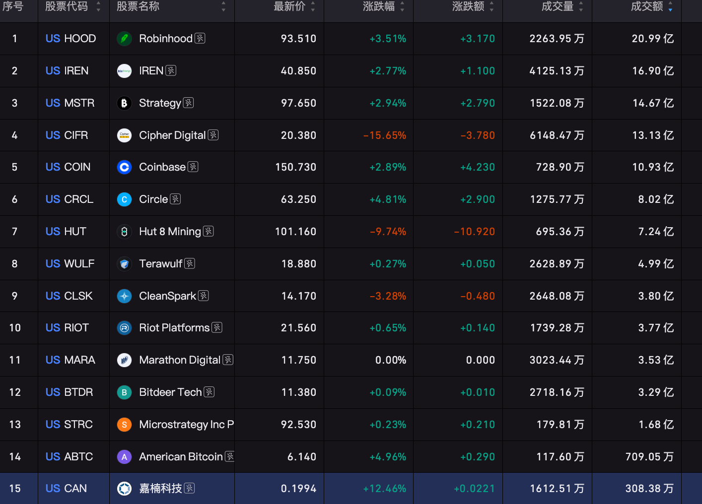Click Hut 8 Mining's change amount -10.920
This screenshot has height=504, width=702.
[x=475, y=232]
